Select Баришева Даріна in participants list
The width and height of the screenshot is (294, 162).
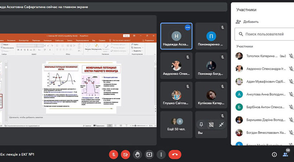pos(264,120)
